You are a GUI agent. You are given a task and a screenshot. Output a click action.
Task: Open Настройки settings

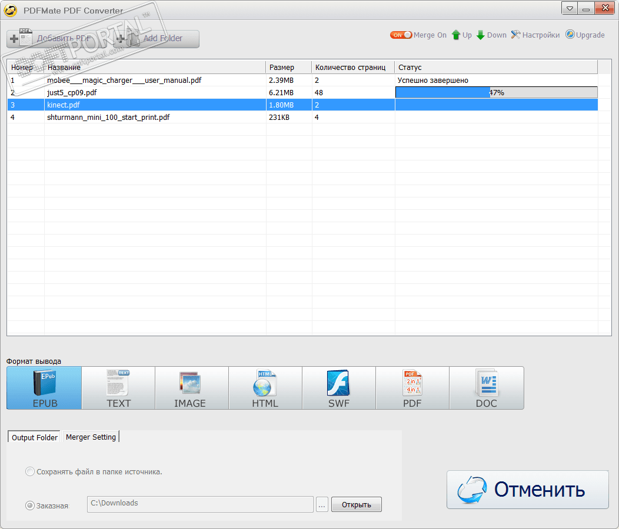point(535,35)
